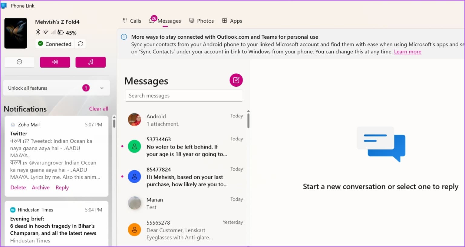Go to the Apps tab
This screenshot has height=247, width=465.
click(x=232, y=21)
